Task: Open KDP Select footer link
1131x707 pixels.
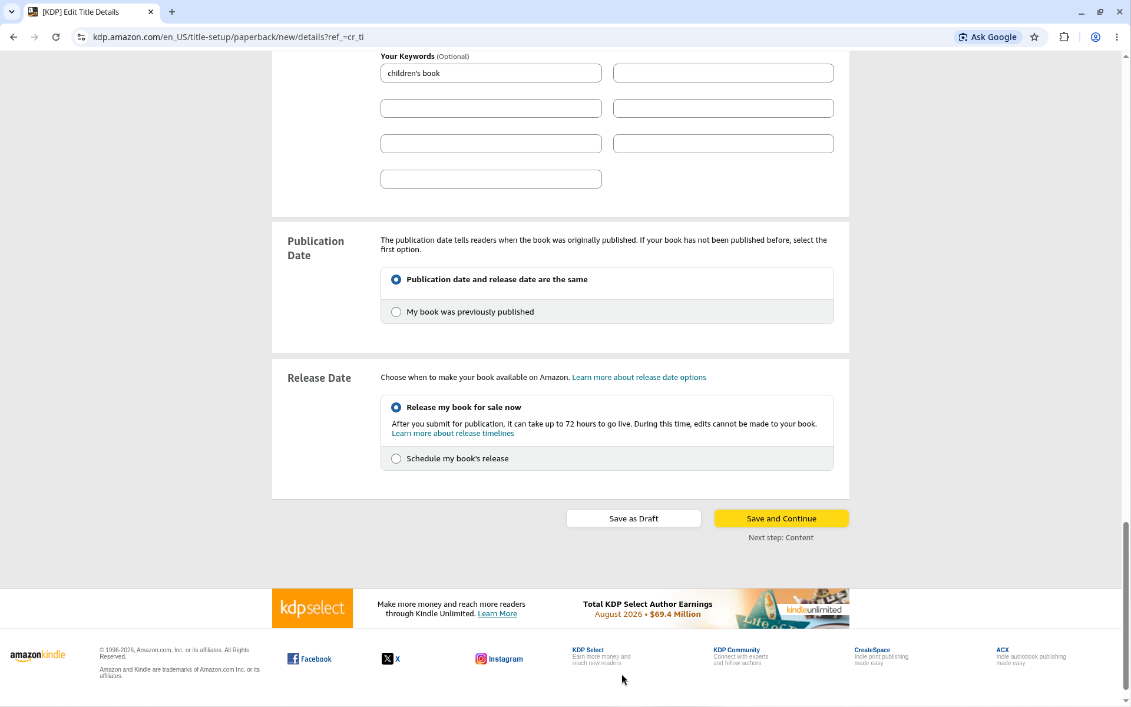Action: click(x=588, y=650)
